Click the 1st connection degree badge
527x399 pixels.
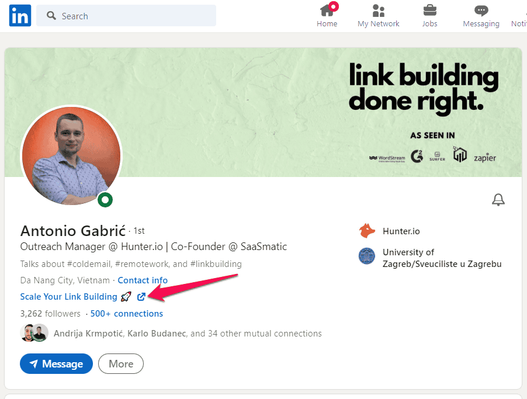(x=139, y=231)
